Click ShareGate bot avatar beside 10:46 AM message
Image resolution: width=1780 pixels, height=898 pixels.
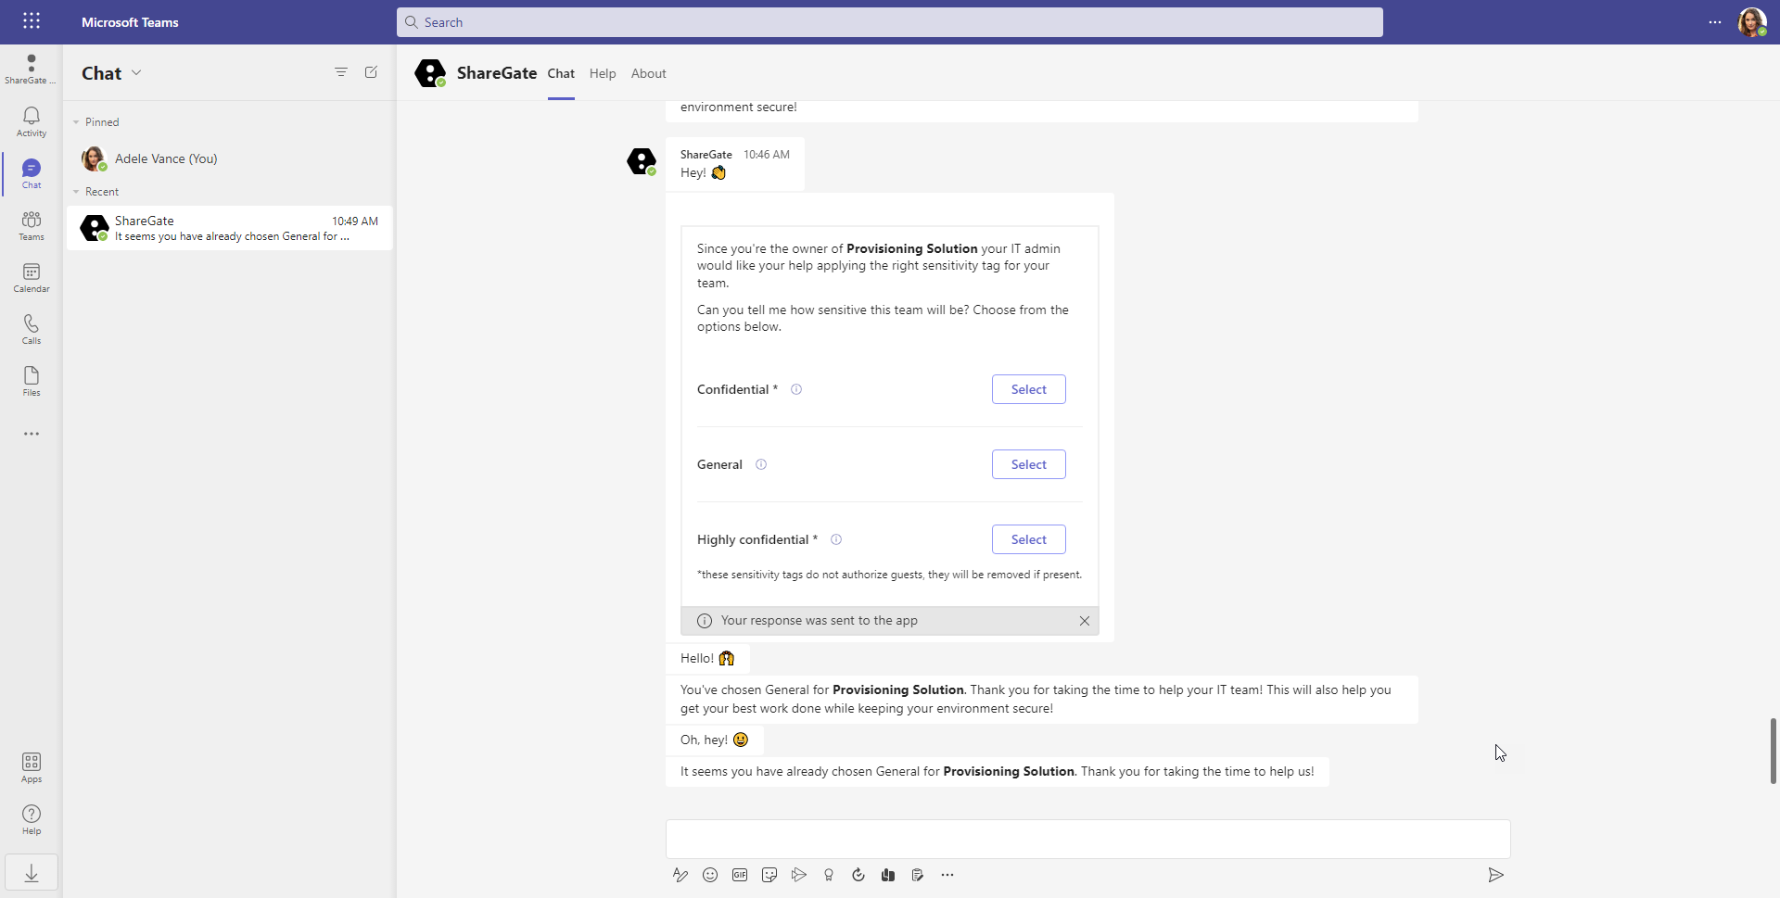[x=642, y=161]
